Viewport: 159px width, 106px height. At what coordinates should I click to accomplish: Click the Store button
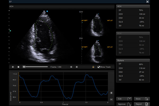[x=142, y=99]
